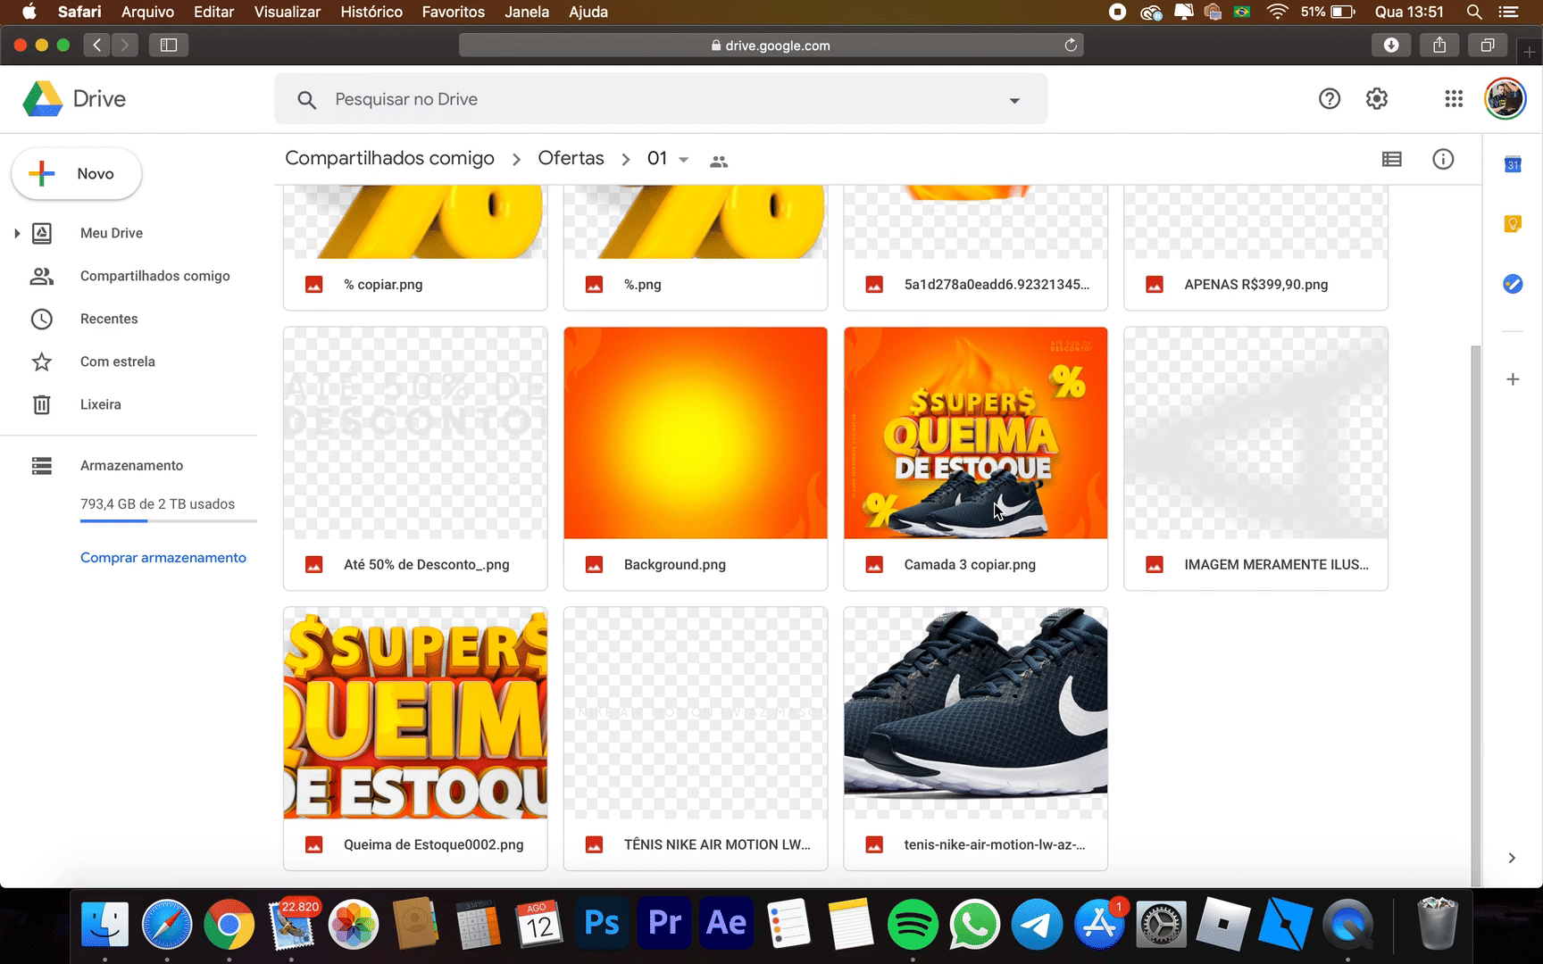Click the storage usage progress bar
This screenshot has width=1543, height=964.
tap(168, 519)
